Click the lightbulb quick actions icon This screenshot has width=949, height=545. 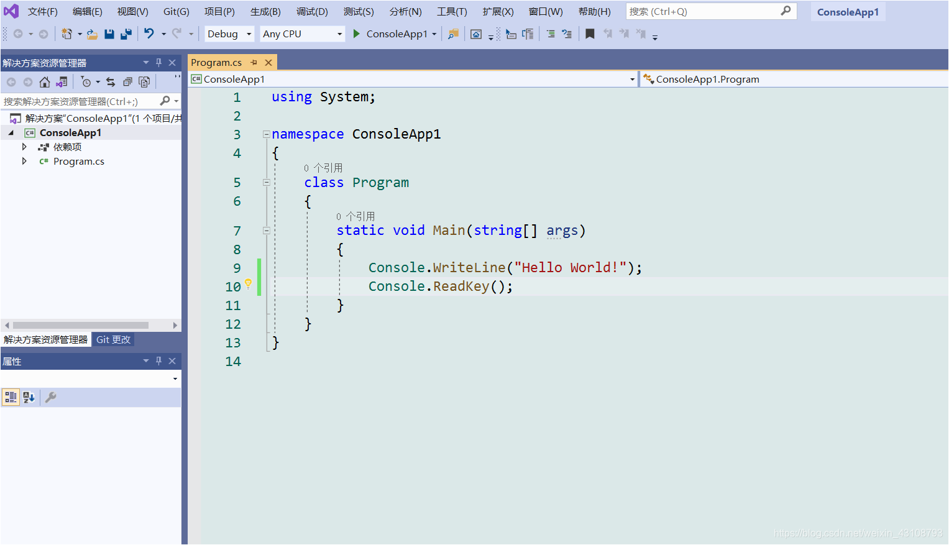point(248,284)
